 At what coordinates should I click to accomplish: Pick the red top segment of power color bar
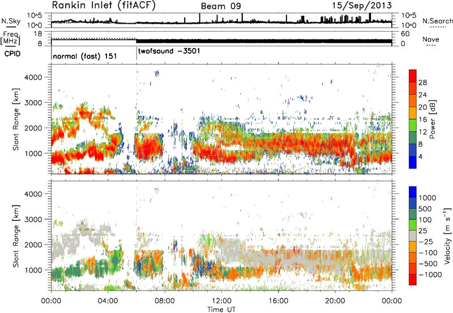coord(413,76)
